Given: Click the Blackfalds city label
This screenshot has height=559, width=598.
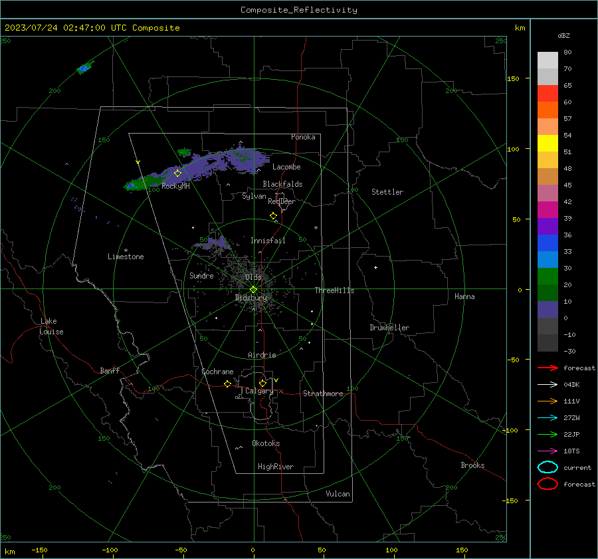Looking at the screenshot, I should pyautogui.click(x=282, y=184).
